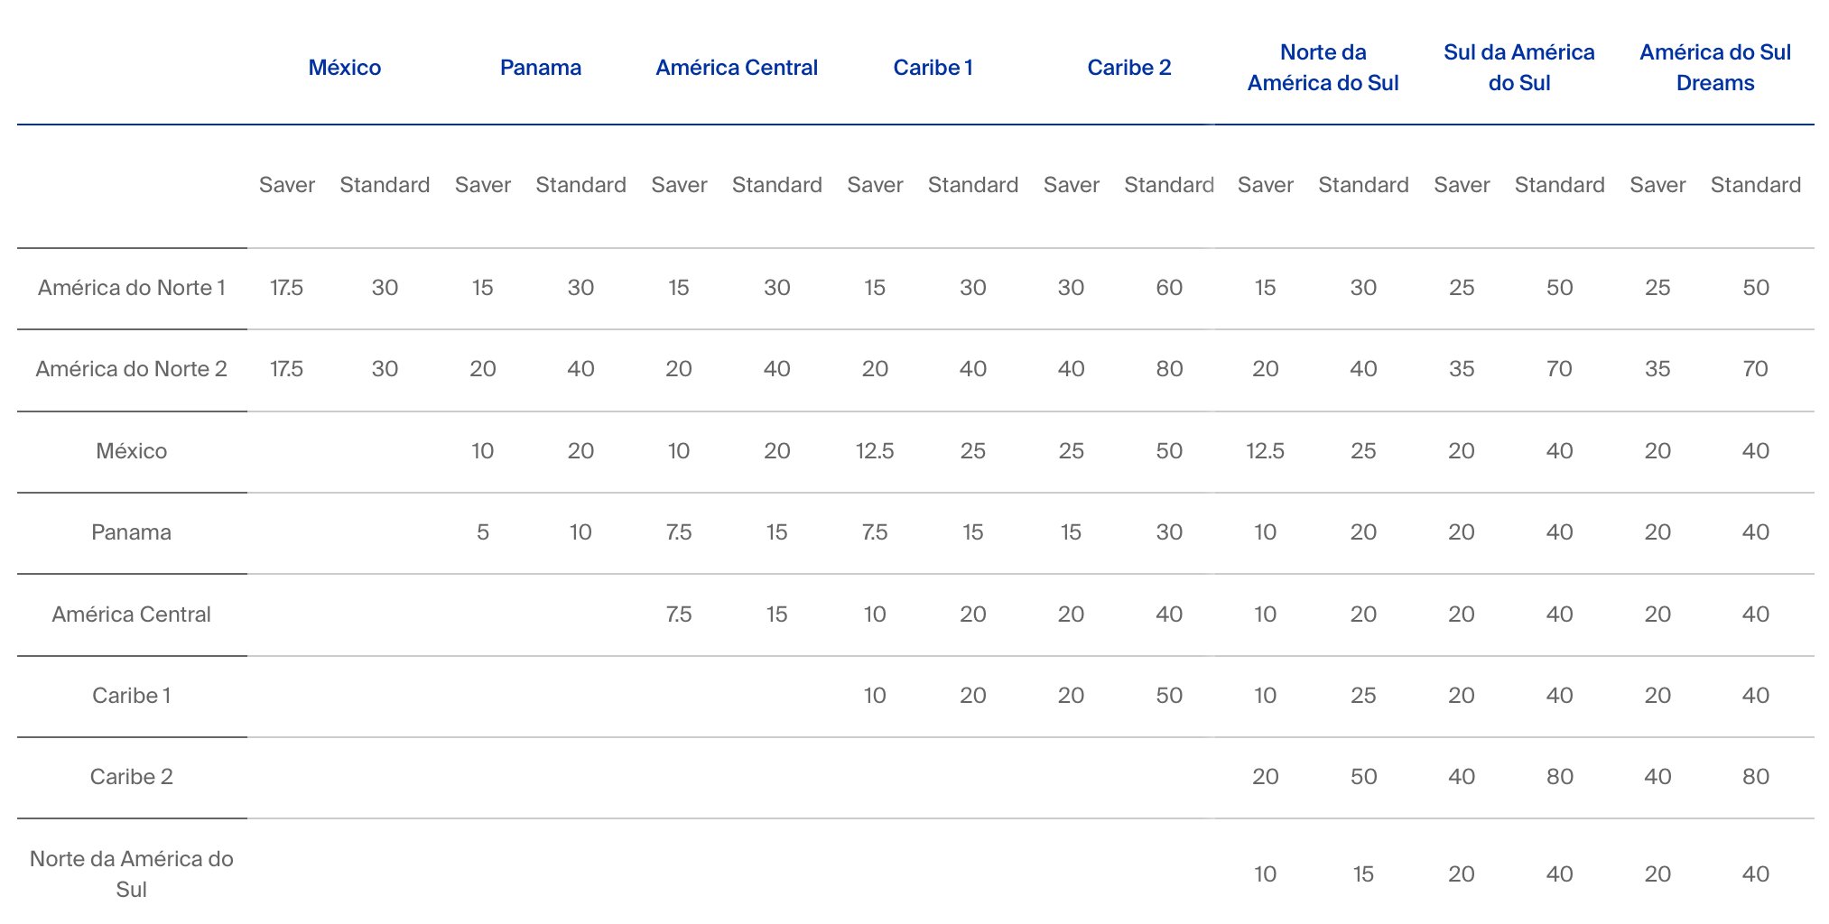Click Standard subheader under América do Sul Dreams
Image resolution: width=1829 pixels, height=924 pixels.
coord(1755,185)
